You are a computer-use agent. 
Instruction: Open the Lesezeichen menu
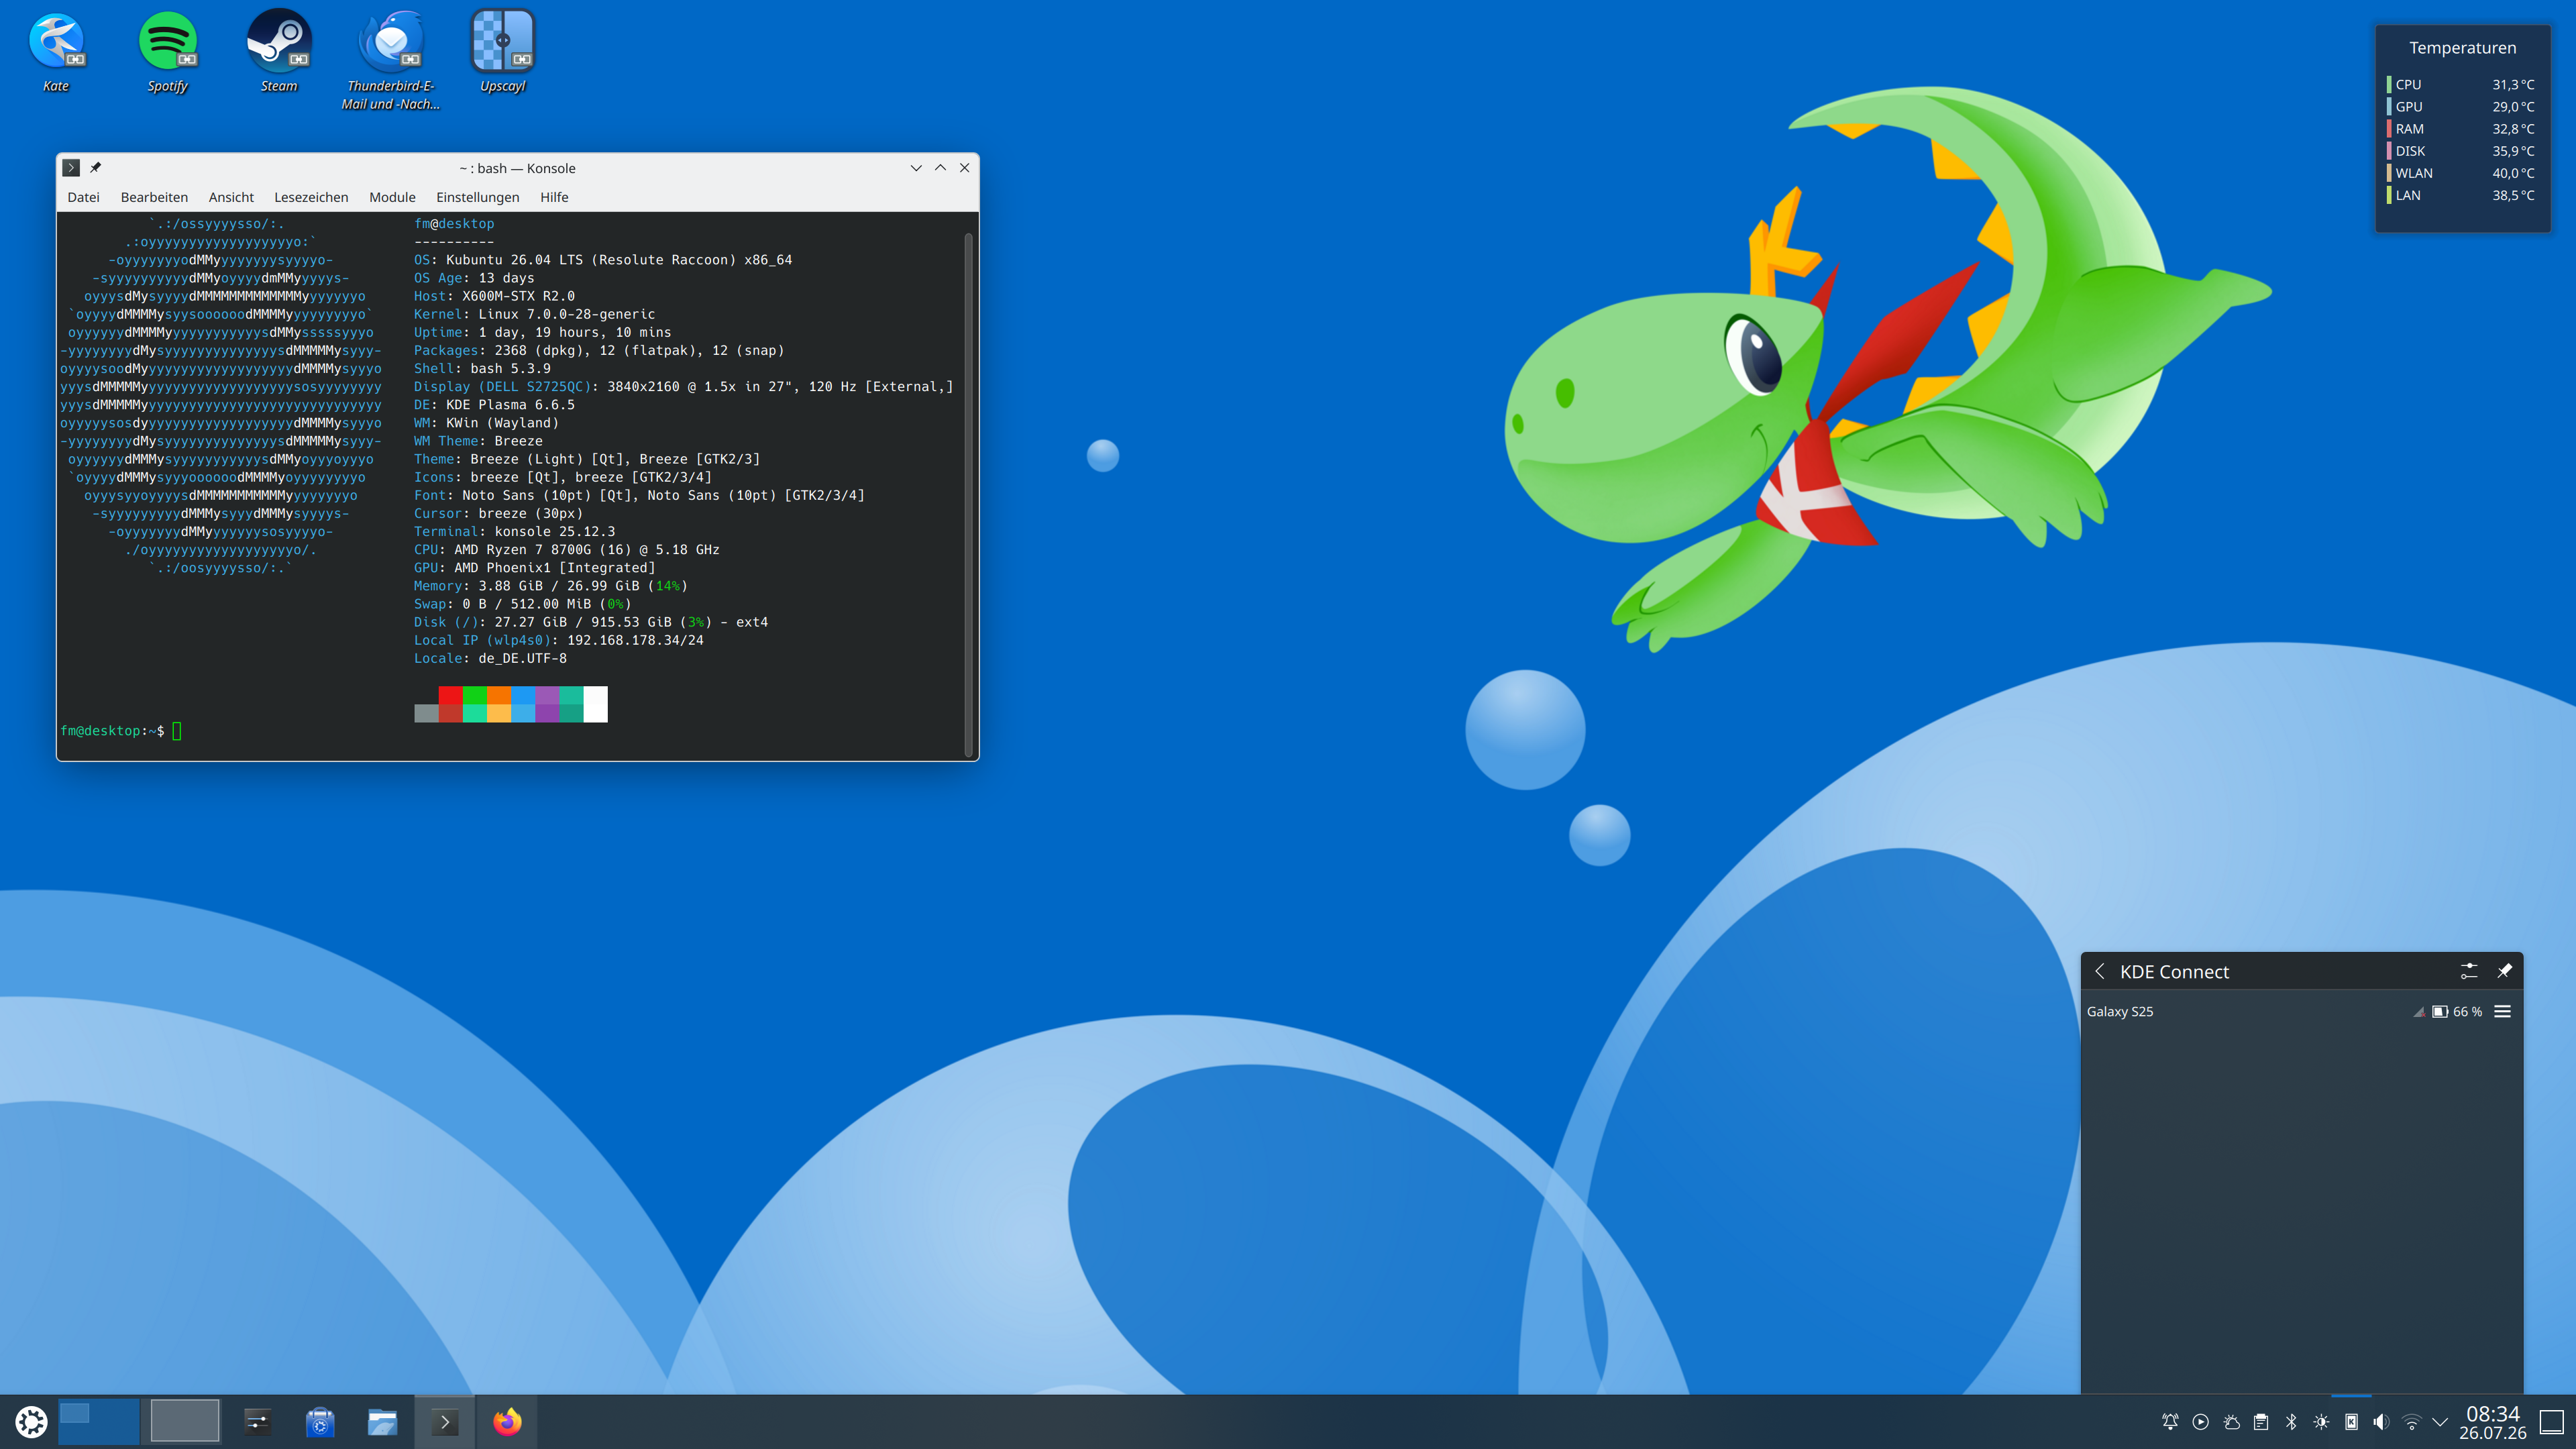[x=311, y=197]
